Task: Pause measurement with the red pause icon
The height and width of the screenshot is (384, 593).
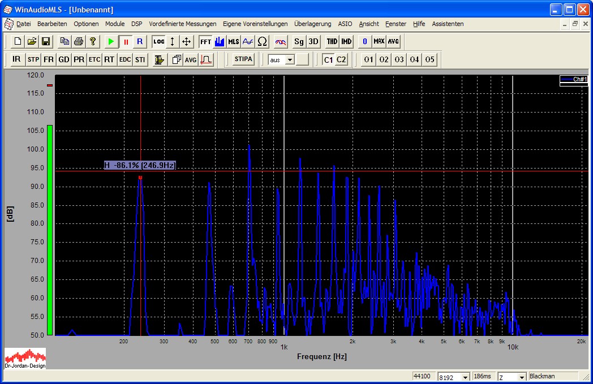Action: pyautogui.click(x=126, y=41)
